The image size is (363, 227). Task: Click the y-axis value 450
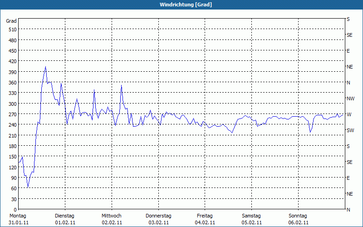click(x=13, y=51)
